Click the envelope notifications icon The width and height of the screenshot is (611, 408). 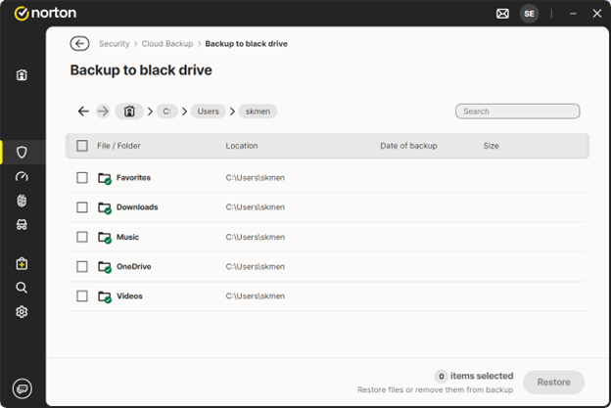click(x=502, y=14)
